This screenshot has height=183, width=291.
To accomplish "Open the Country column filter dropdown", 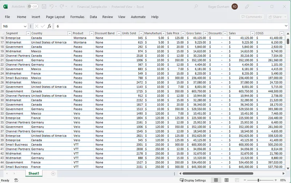I will [69, 33].
